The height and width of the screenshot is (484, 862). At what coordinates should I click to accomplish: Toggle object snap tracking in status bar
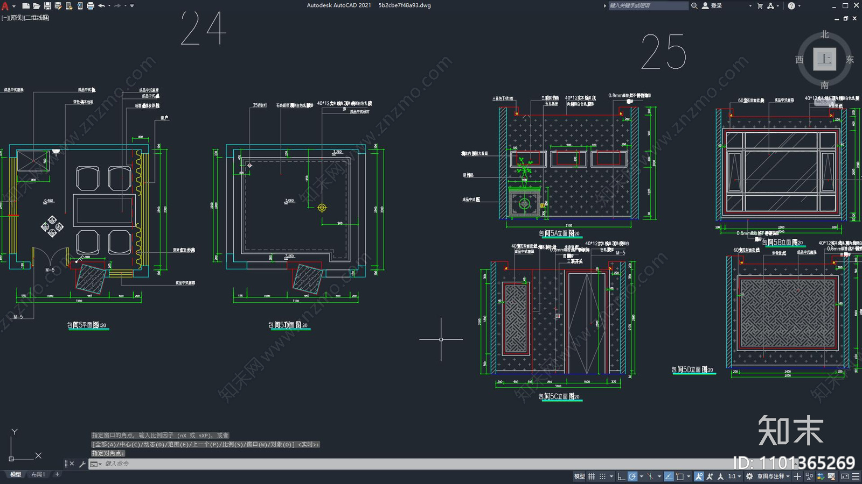pyautogui.click(x=669, y=476)
